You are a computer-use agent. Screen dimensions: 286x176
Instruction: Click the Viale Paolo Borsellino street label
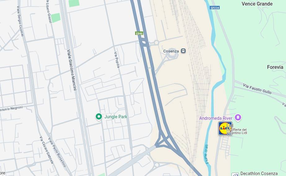click(57, 152)
